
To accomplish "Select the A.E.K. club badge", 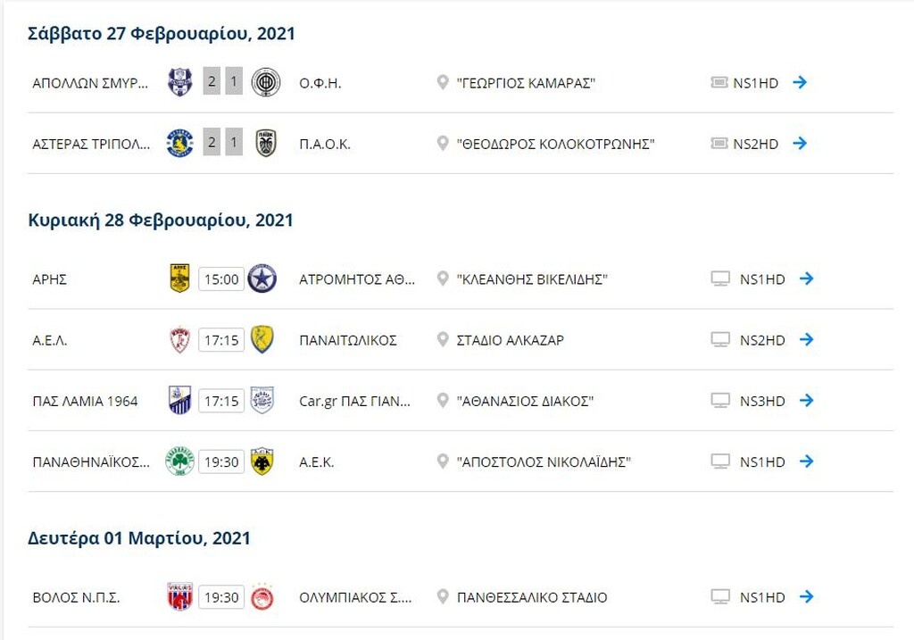I will pyautogui.click(x=263, y=461).
